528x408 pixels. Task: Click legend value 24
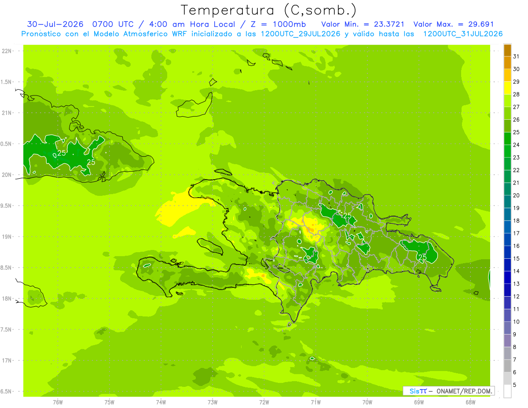(x=516, y=145)
